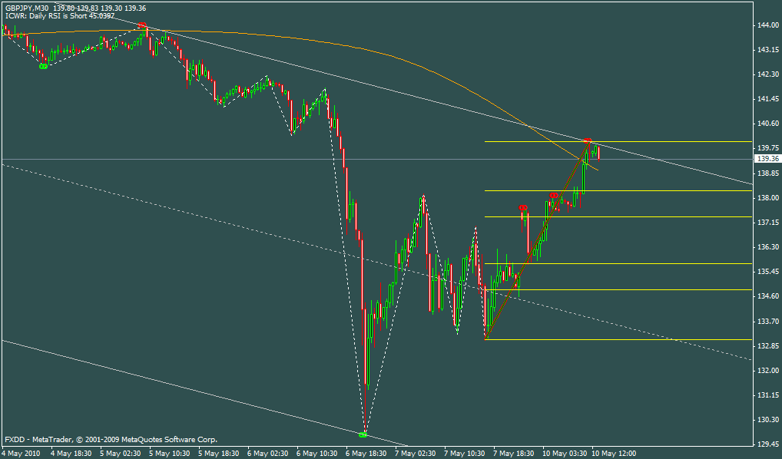Click the 6 May 18:30 time axis label

pyautogui.click(x=367, y=453)
